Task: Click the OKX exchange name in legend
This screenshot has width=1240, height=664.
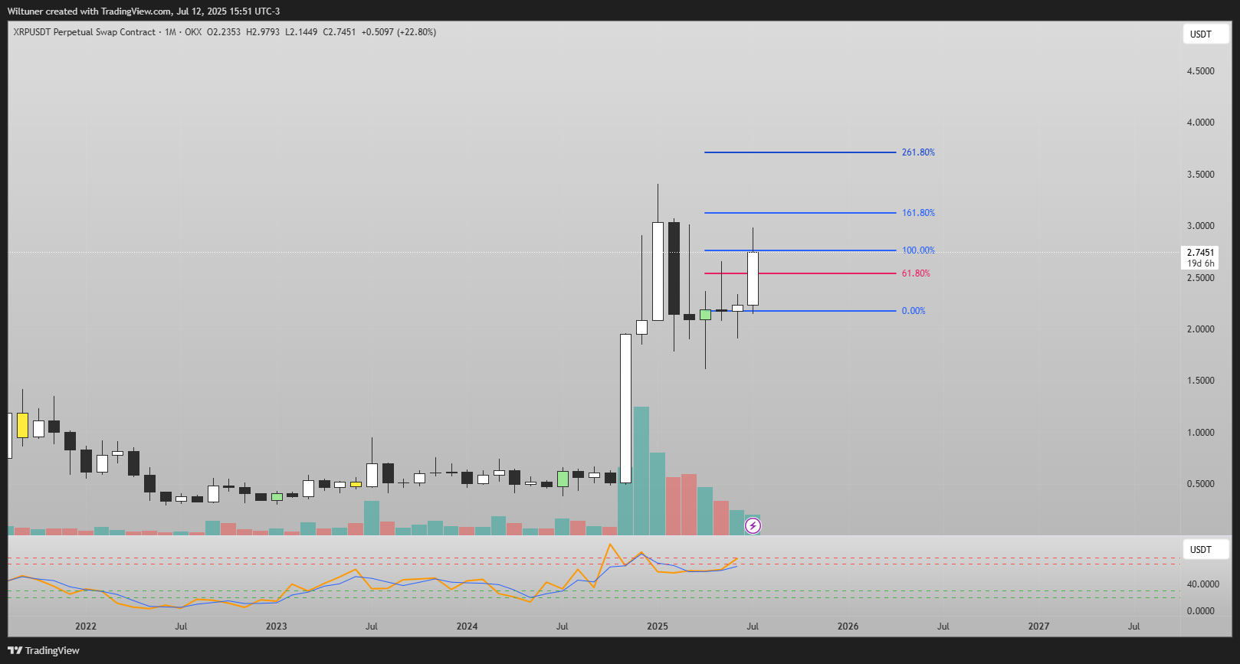Action: [193, 32]
